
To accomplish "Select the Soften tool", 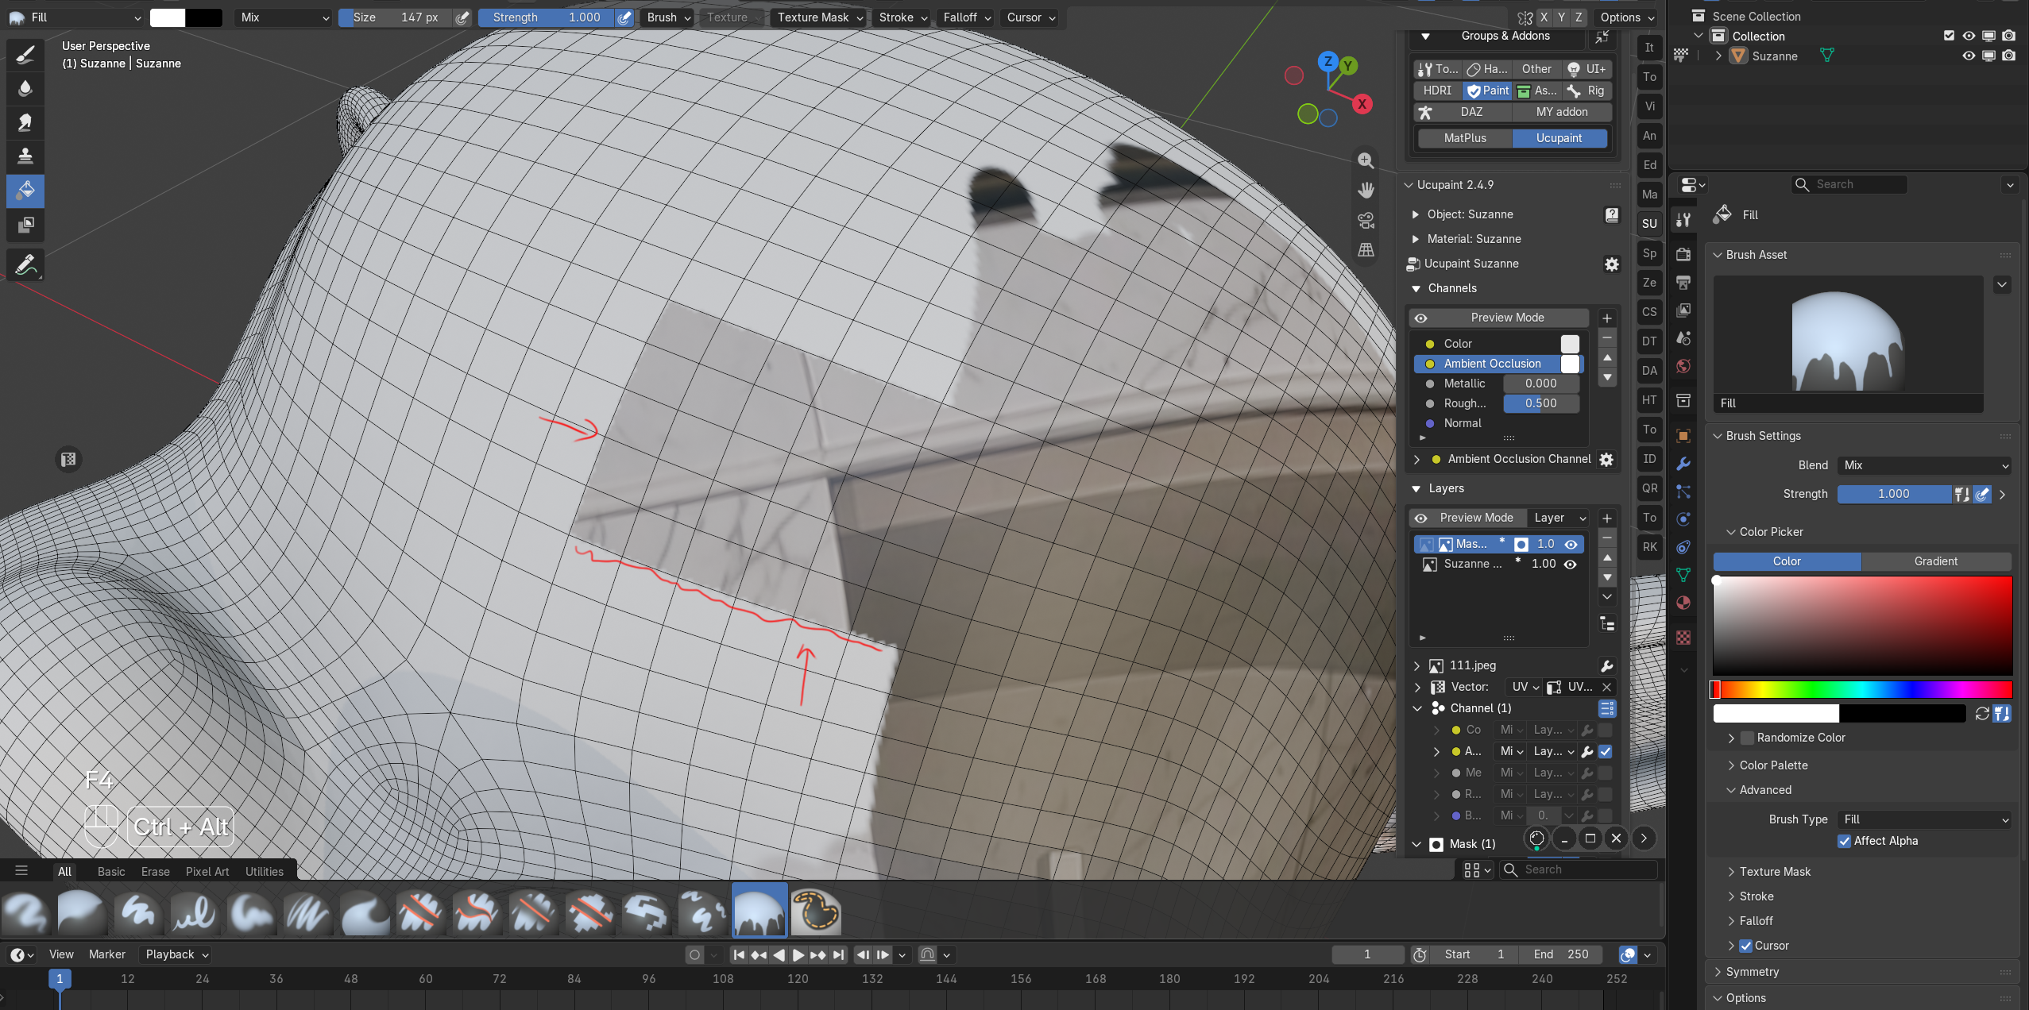I will click(25, 89).
